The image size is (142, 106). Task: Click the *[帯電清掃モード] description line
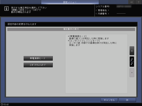(x=77, y=36)
